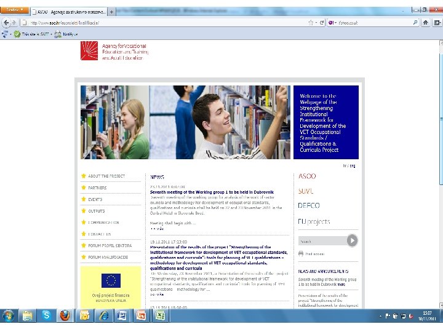The height and width of the screenshot is (332, 443).
Task: Select the ASOO page tab
Action: (x=69, y=12)
